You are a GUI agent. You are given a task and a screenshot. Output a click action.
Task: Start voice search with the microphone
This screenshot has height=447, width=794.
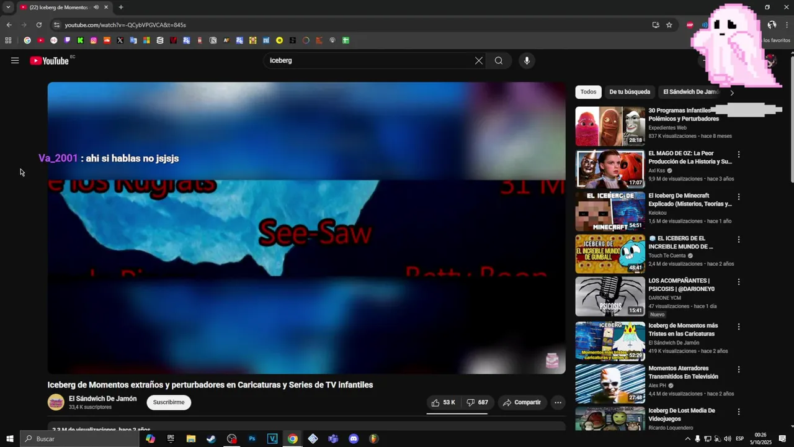pos(527,60)
